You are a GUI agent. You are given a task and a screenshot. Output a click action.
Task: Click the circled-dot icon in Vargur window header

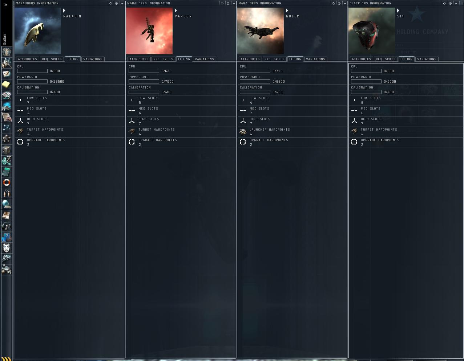[x=228, y=3]
